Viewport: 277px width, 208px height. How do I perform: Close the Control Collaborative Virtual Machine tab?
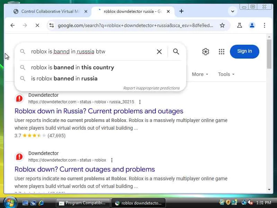(86, 11)
